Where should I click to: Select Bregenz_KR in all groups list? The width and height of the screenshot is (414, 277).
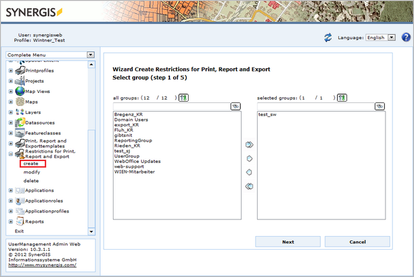pyautogui.click(x=128, y=115)
